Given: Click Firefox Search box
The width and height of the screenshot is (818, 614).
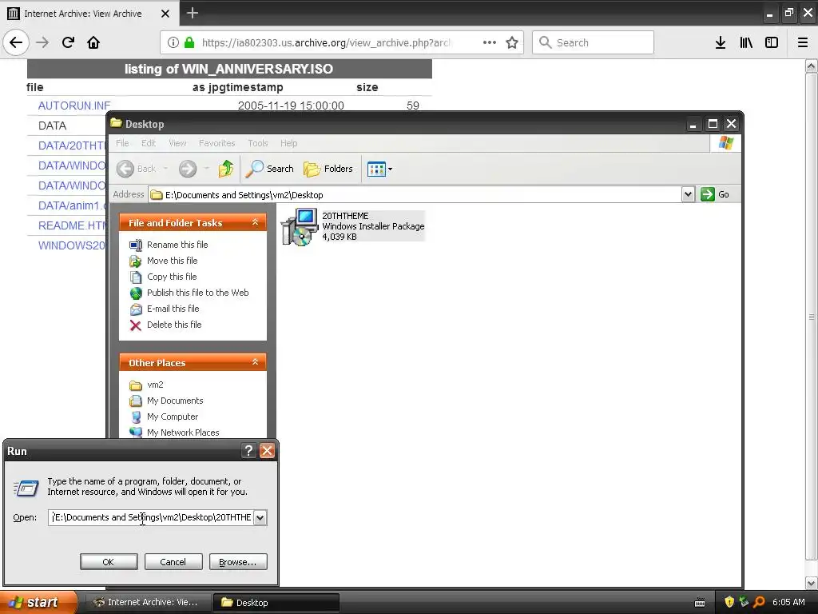Looking at the screenshot, I should [594, 42].
